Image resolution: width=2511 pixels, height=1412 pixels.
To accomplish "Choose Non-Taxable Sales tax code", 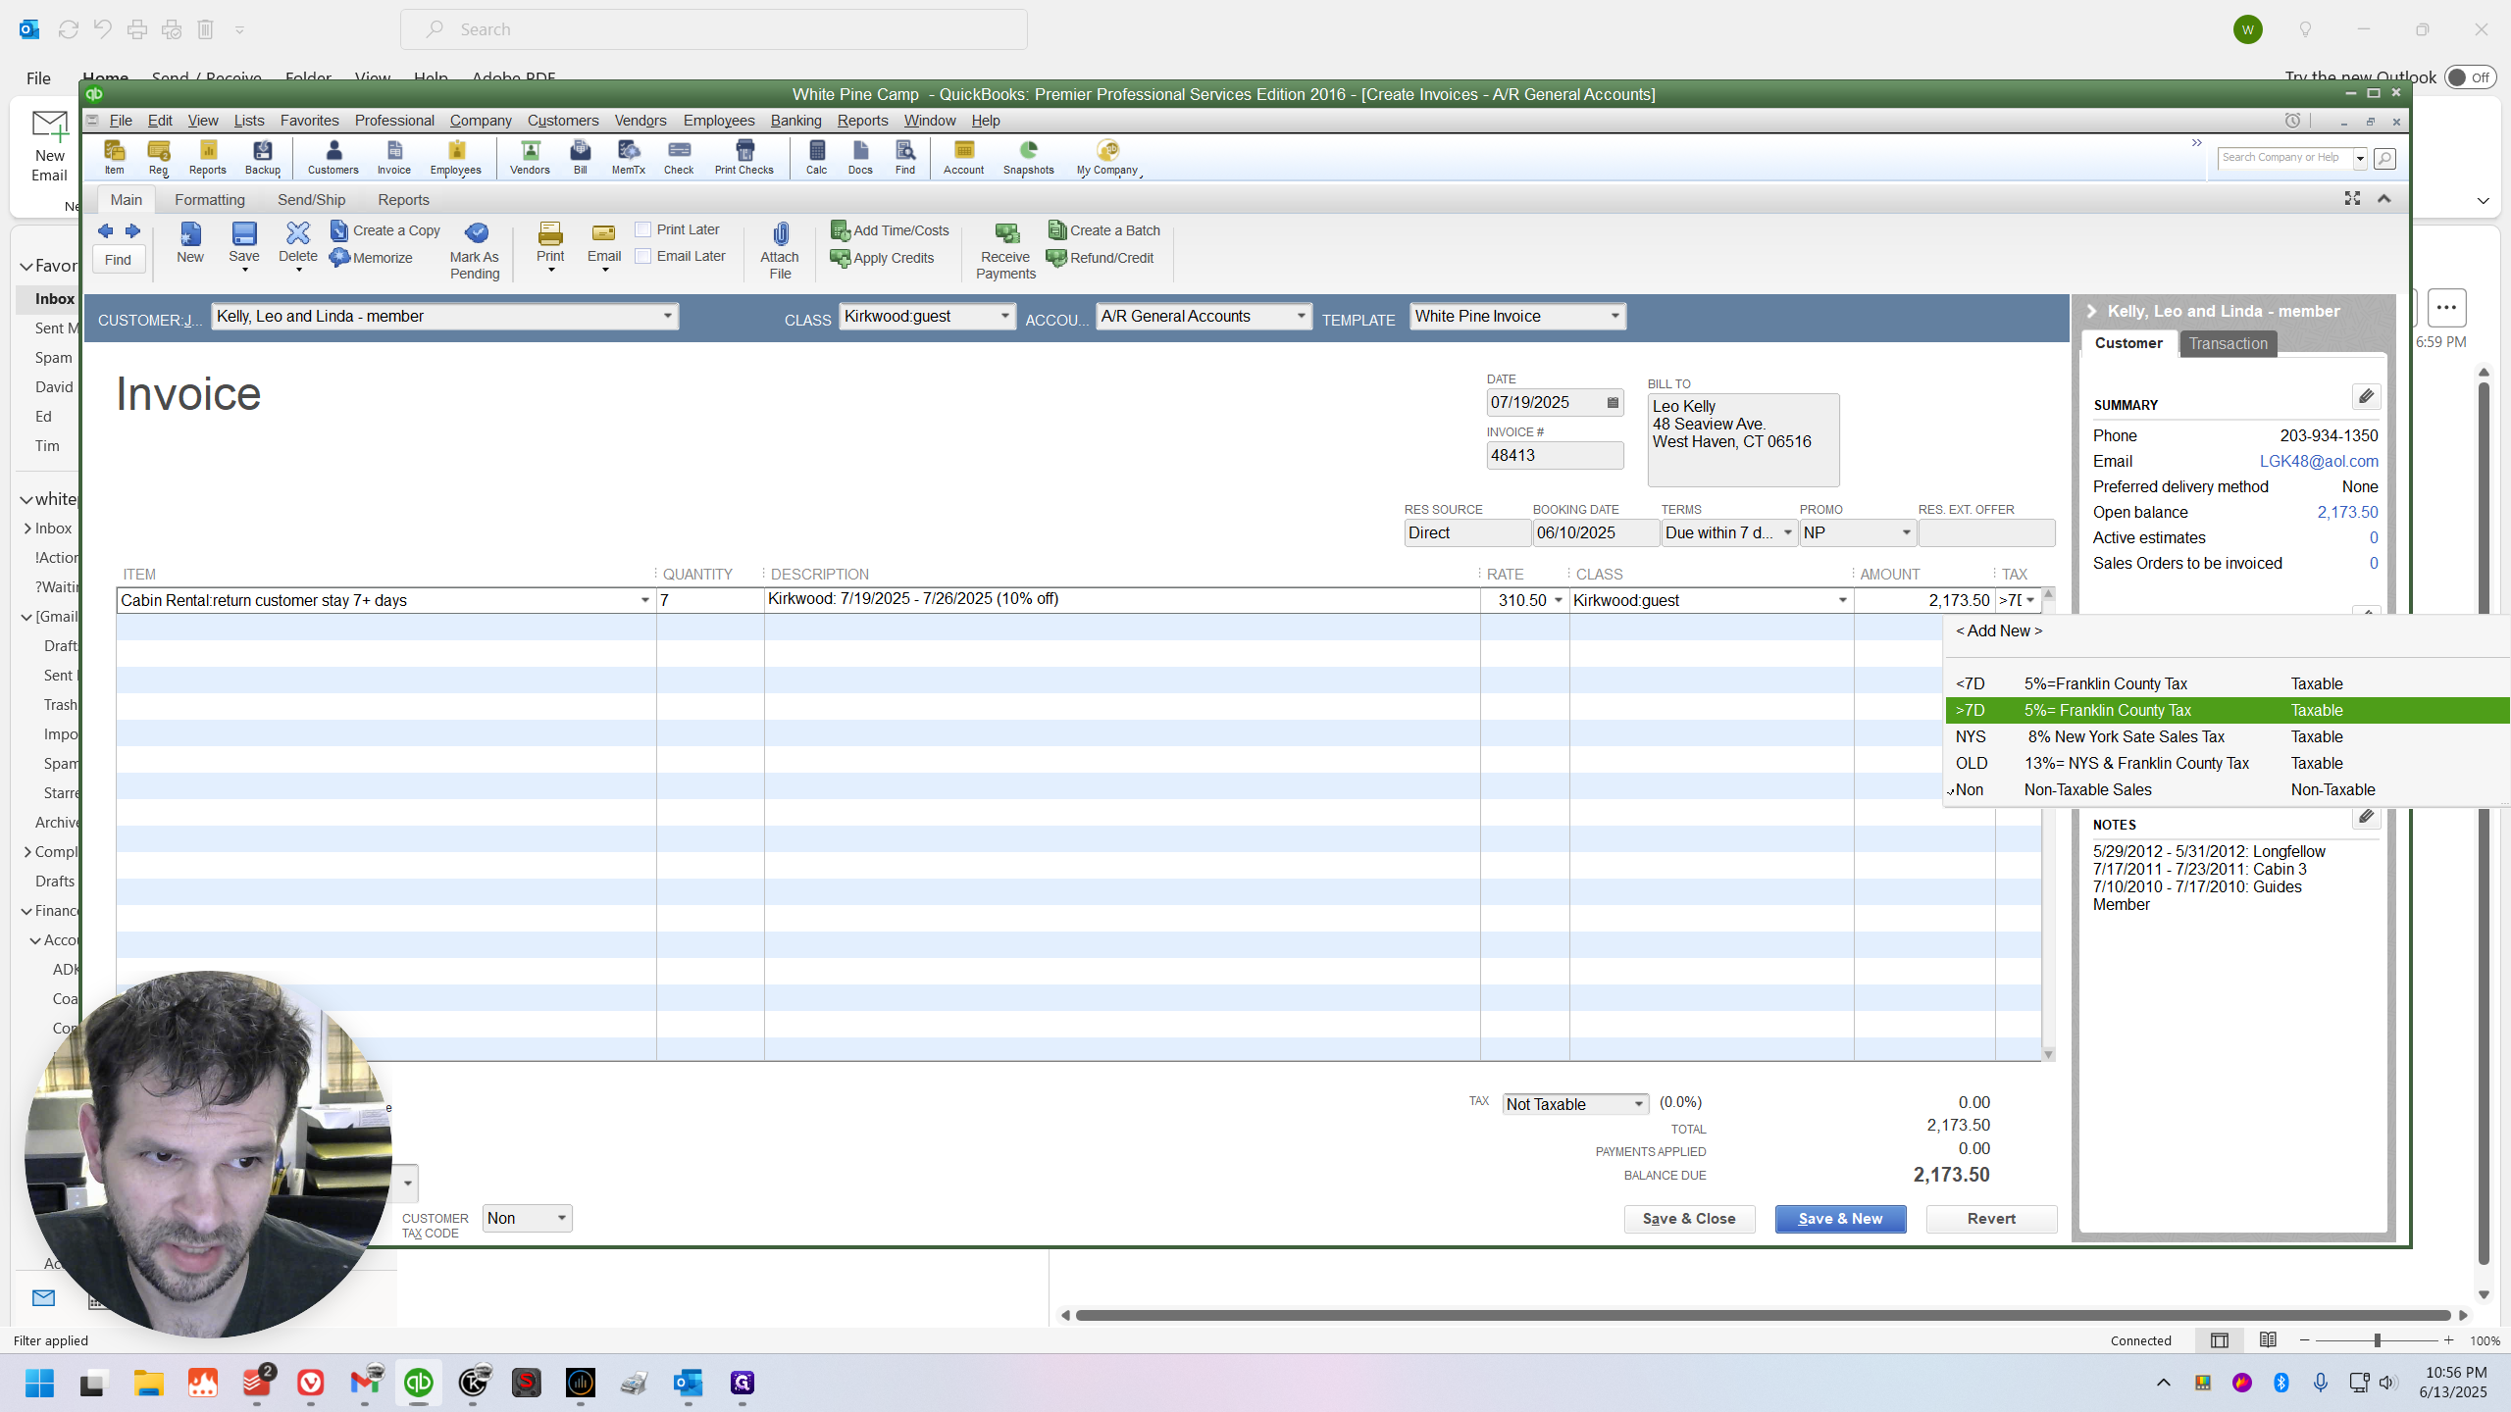I will click(2227, 790).
